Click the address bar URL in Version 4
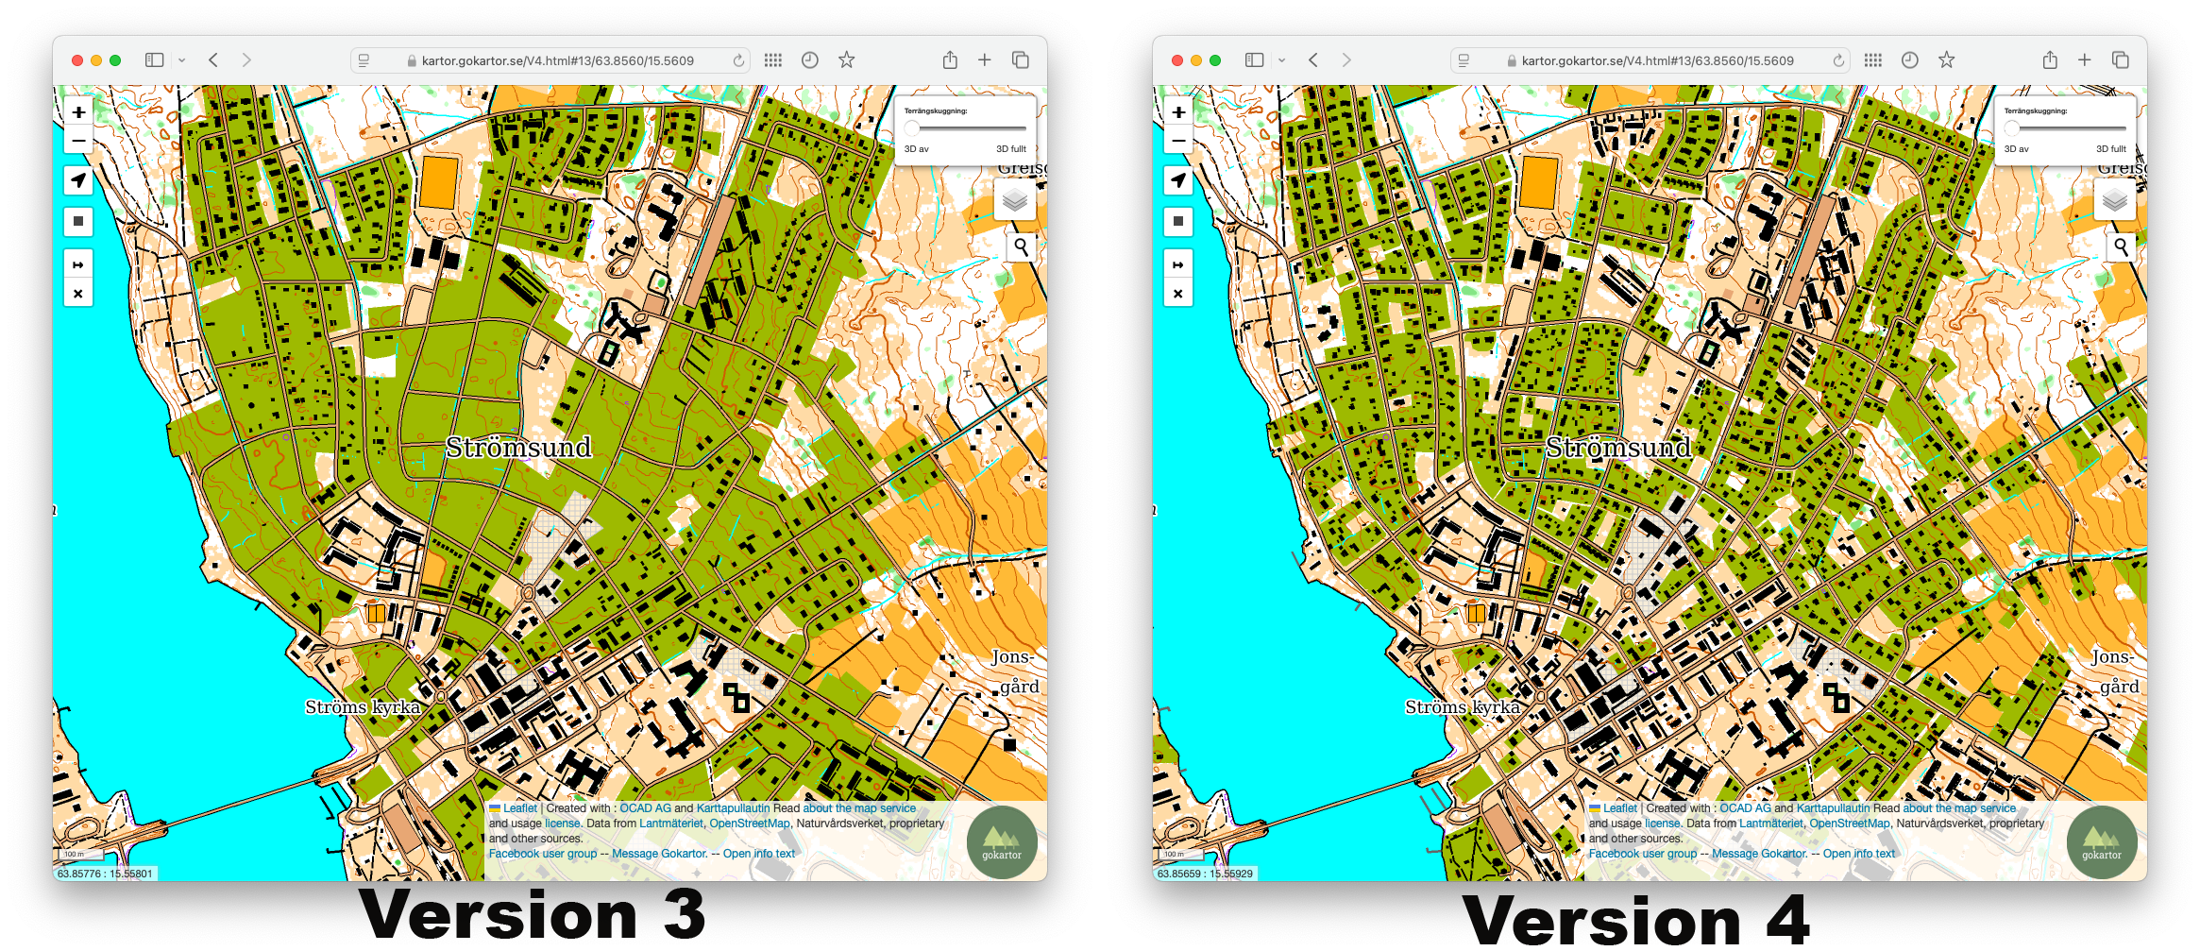 click(1658, 60)
